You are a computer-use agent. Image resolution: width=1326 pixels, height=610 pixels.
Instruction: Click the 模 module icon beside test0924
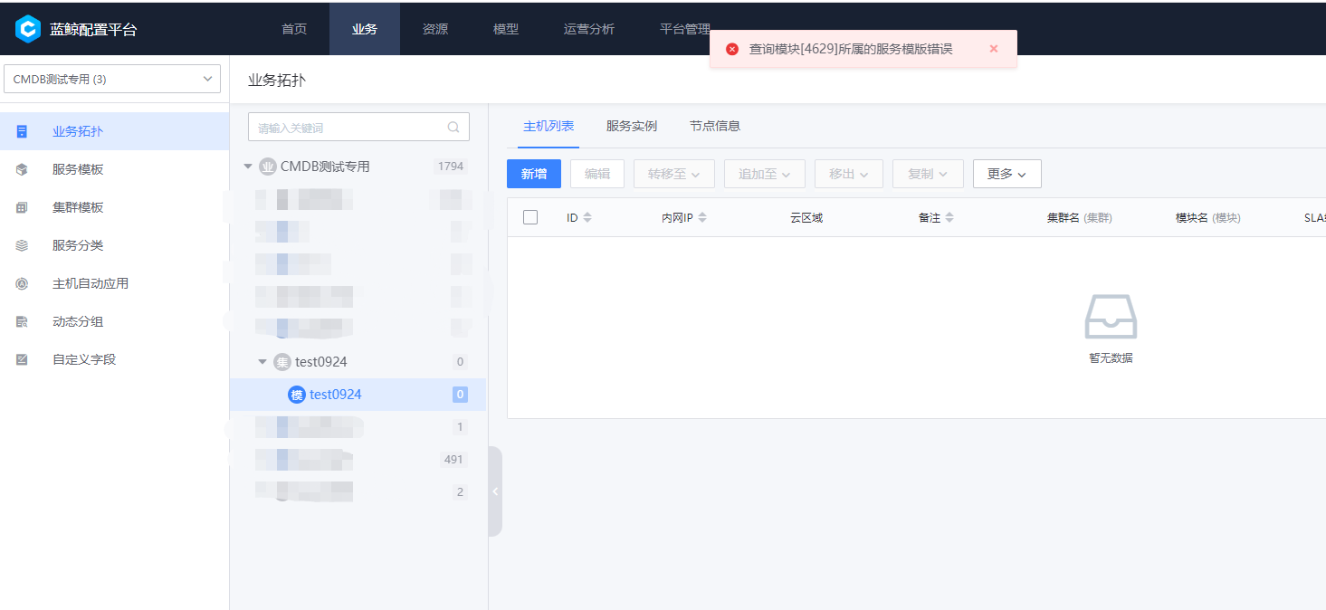(x=296, y=395)
